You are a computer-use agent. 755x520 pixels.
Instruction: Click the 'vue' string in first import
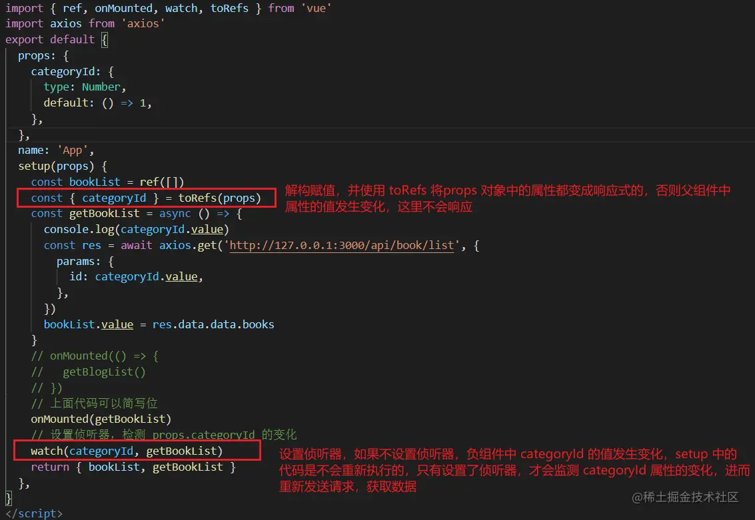tap(316, 8)
